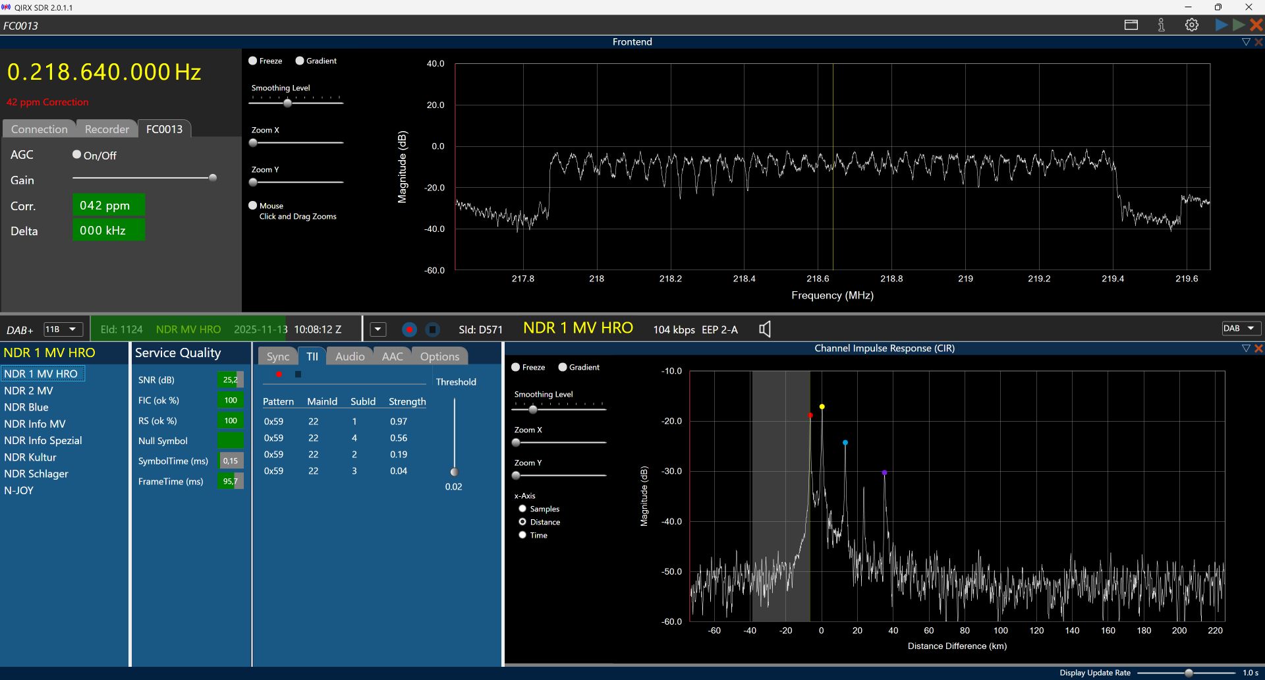
Task: Click the orange X stop icon
Action: (x=1256, y=25)
